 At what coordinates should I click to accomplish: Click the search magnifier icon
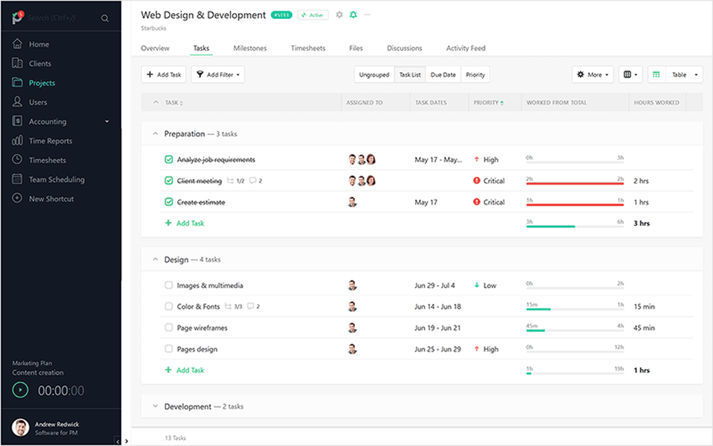pos(105,18)
